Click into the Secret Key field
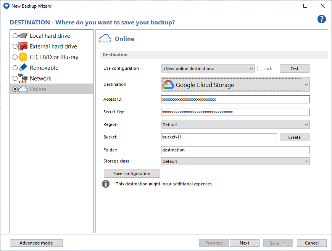The width and height of the screenshot is (332, 251). pyautogui.click(x=235, y=112)
